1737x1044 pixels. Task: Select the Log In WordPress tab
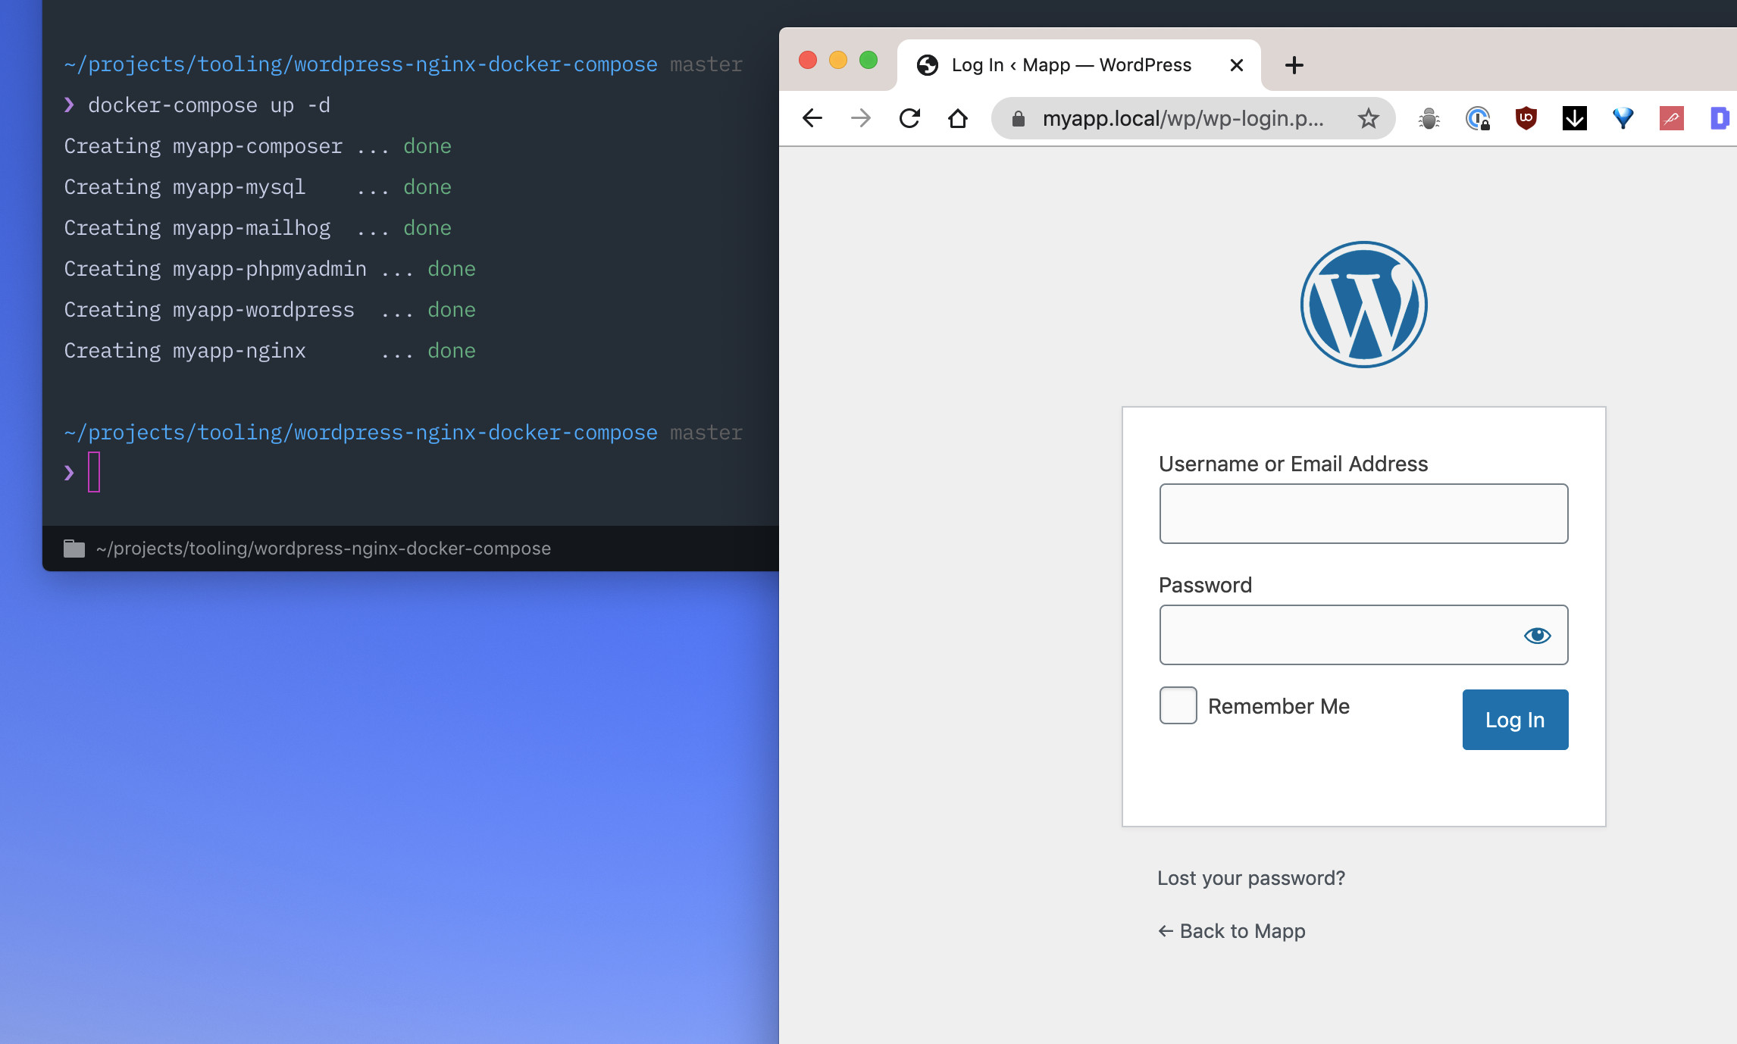pos(1070,65)
